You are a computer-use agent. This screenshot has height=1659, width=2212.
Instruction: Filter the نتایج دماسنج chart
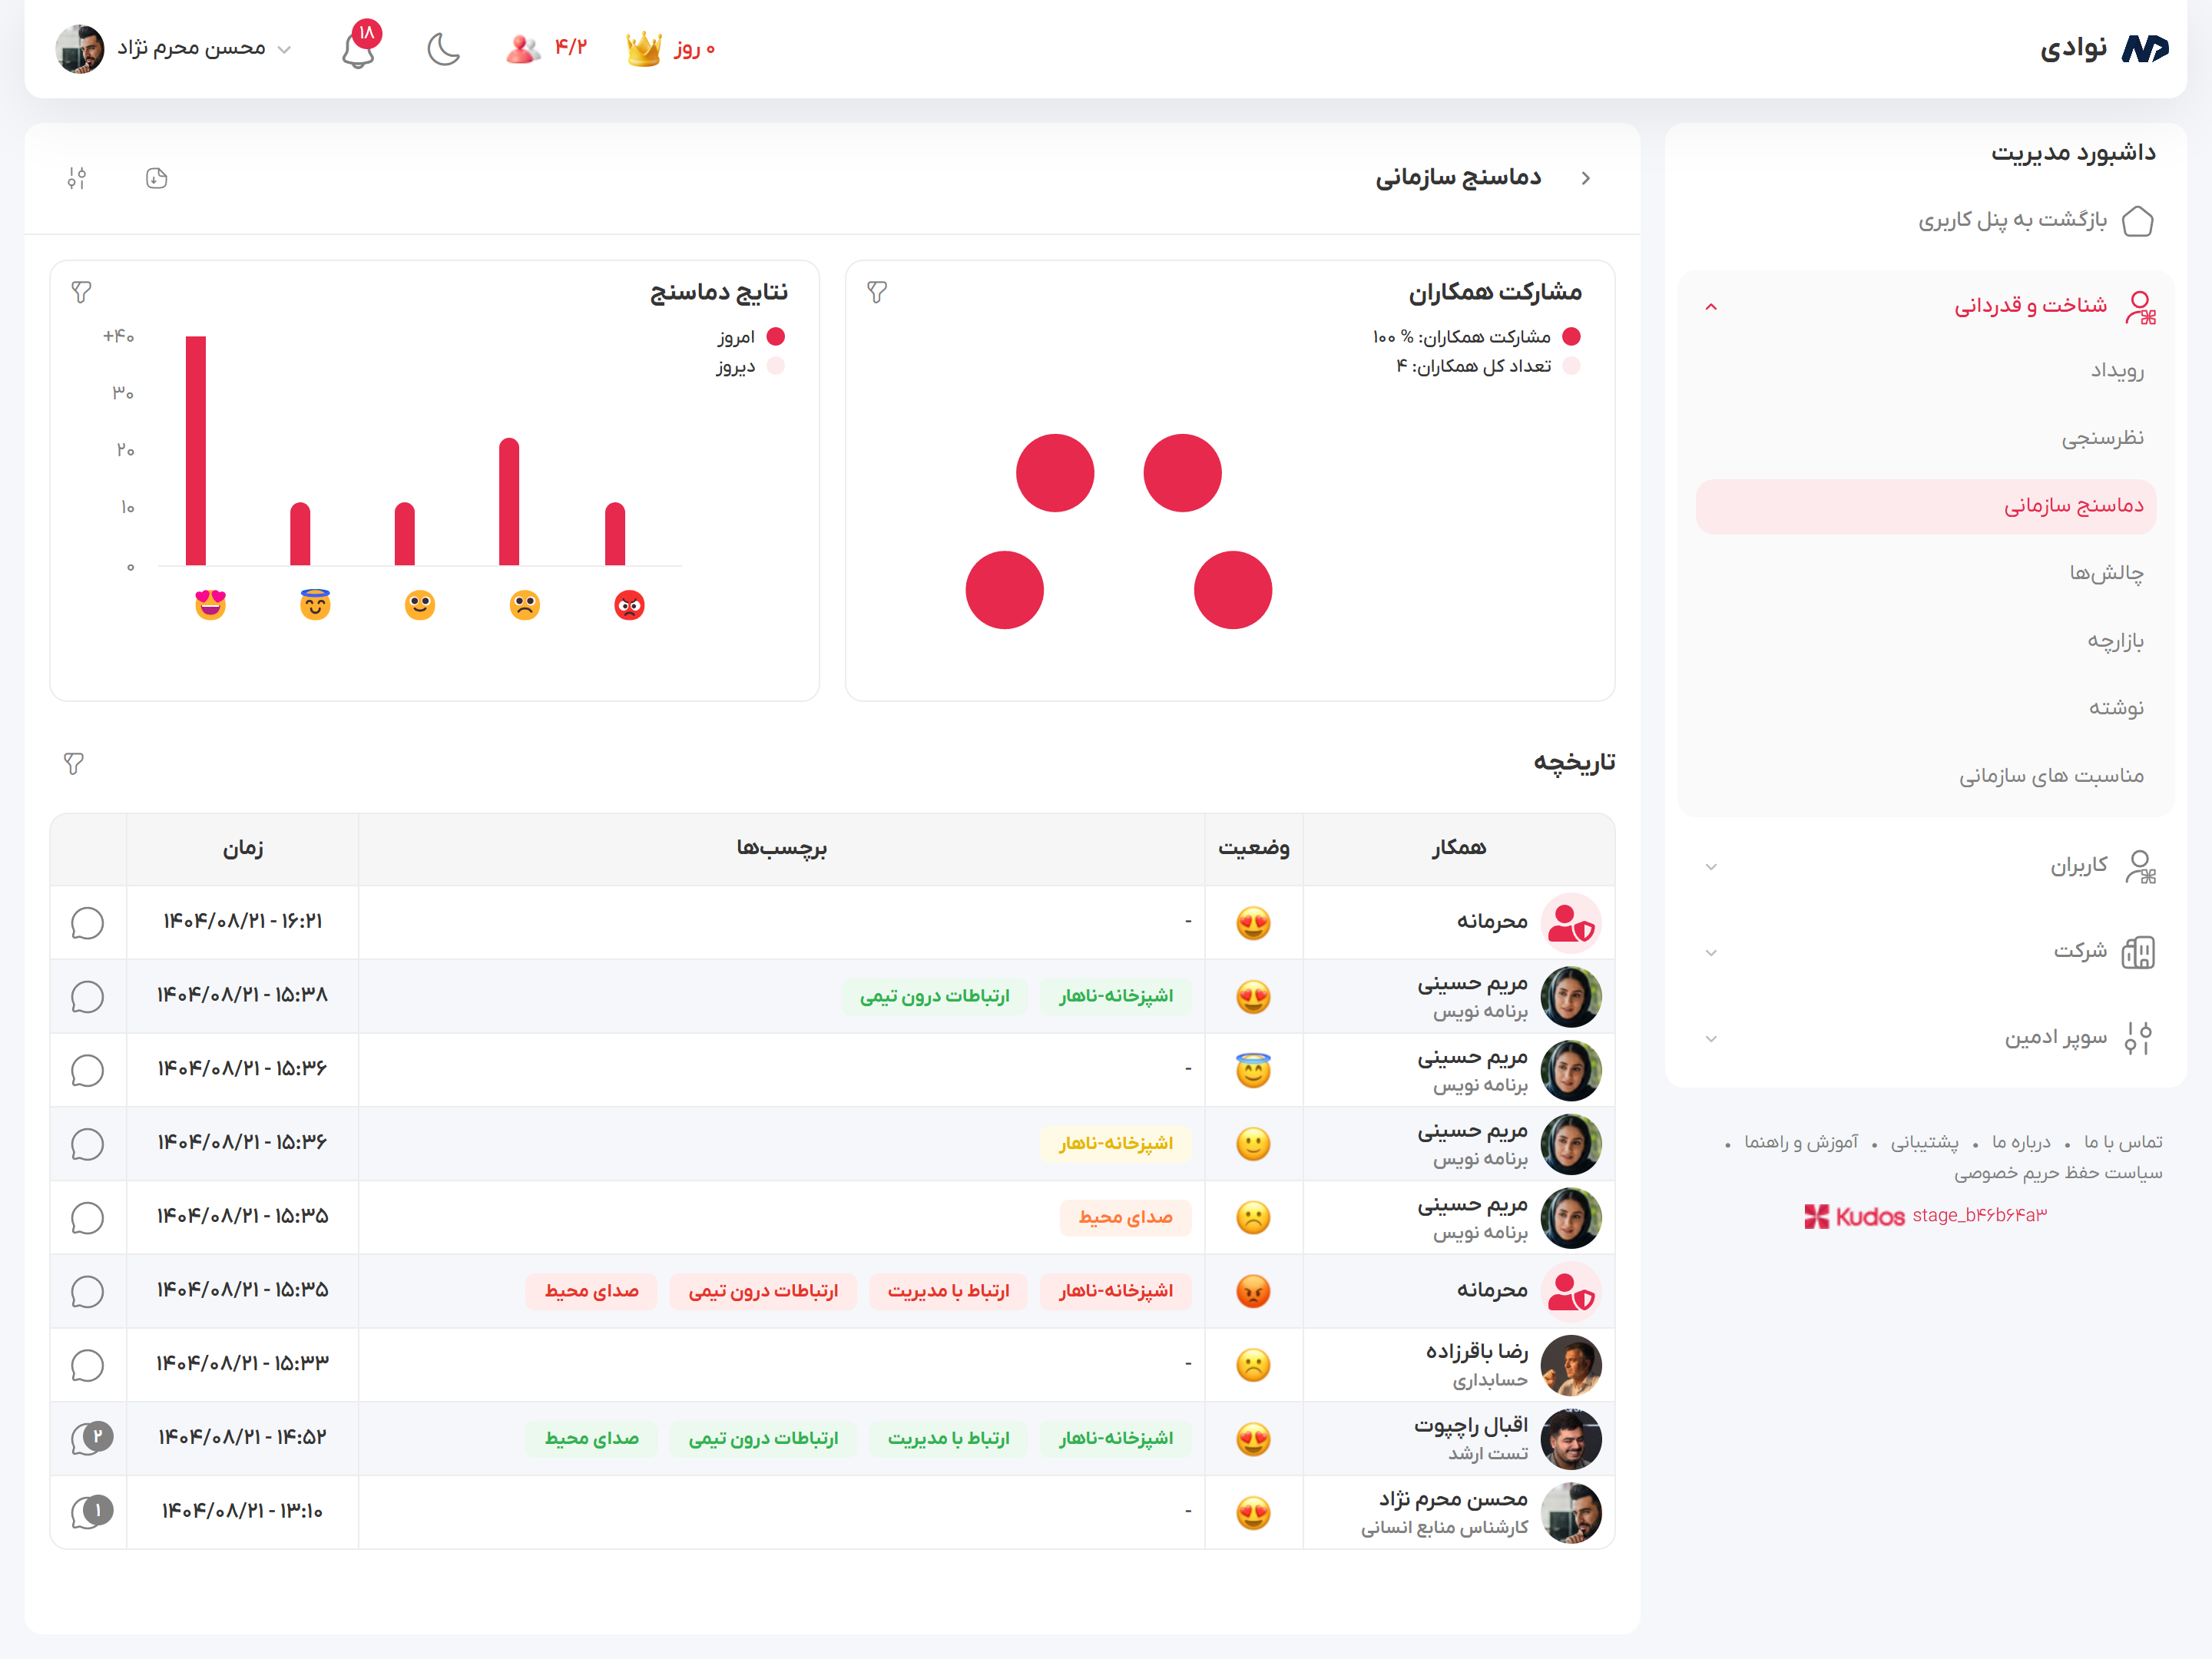[82, 292]
